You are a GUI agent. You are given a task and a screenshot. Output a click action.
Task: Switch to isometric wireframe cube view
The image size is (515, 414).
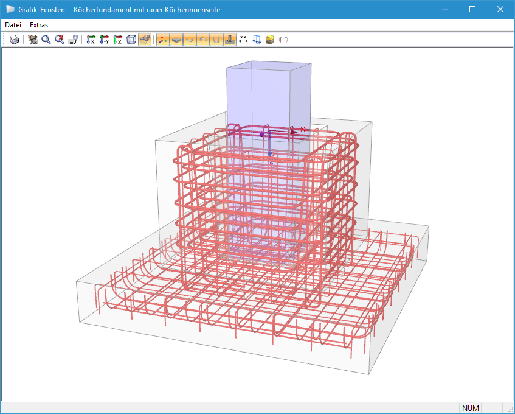pos(131,40)
